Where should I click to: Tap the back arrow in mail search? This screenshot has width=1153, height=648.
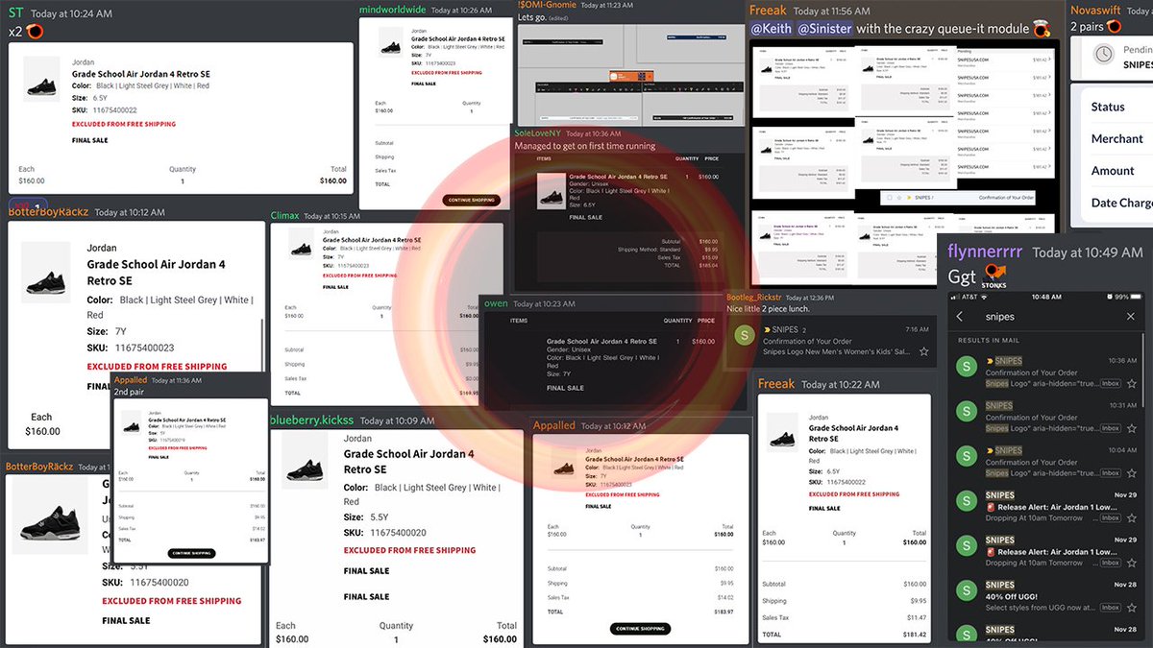[x=959, y=317]
